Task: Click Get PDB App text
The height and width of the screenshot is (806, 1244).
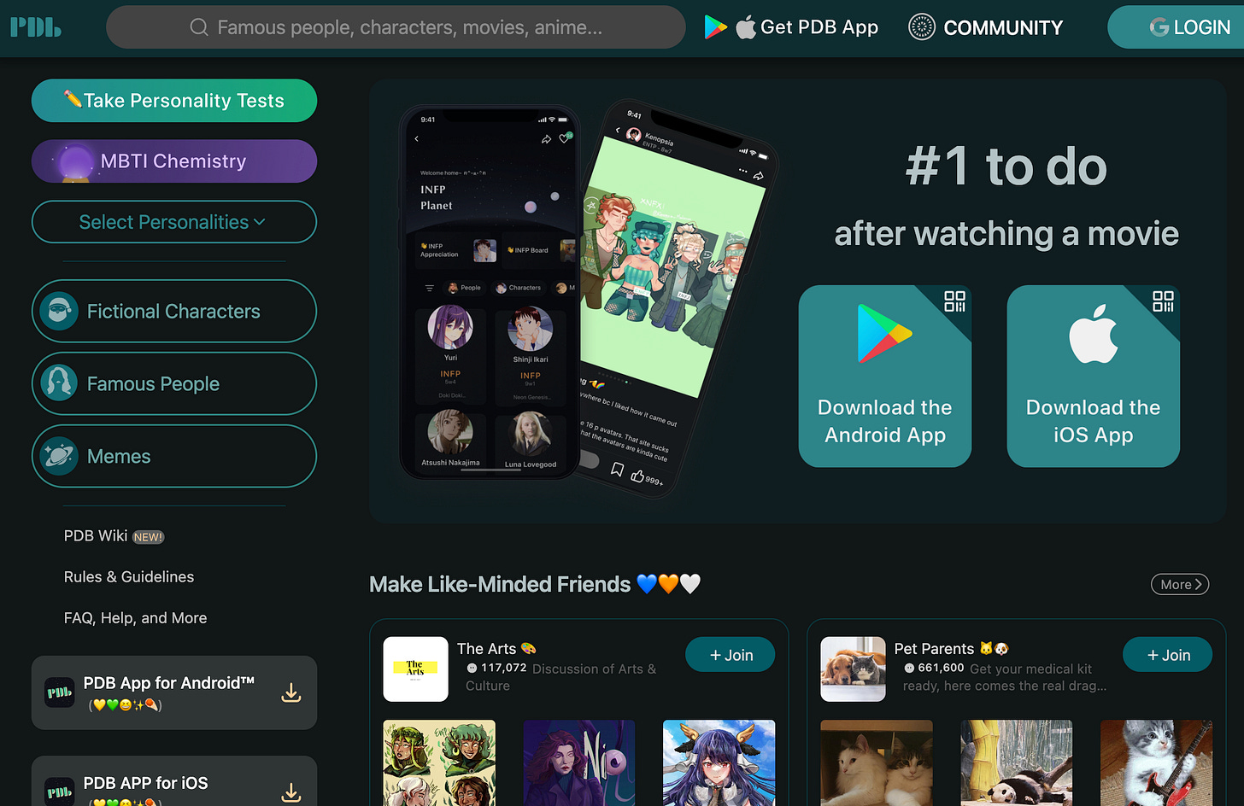Action: pyautogui.click(x=819, y=27)
